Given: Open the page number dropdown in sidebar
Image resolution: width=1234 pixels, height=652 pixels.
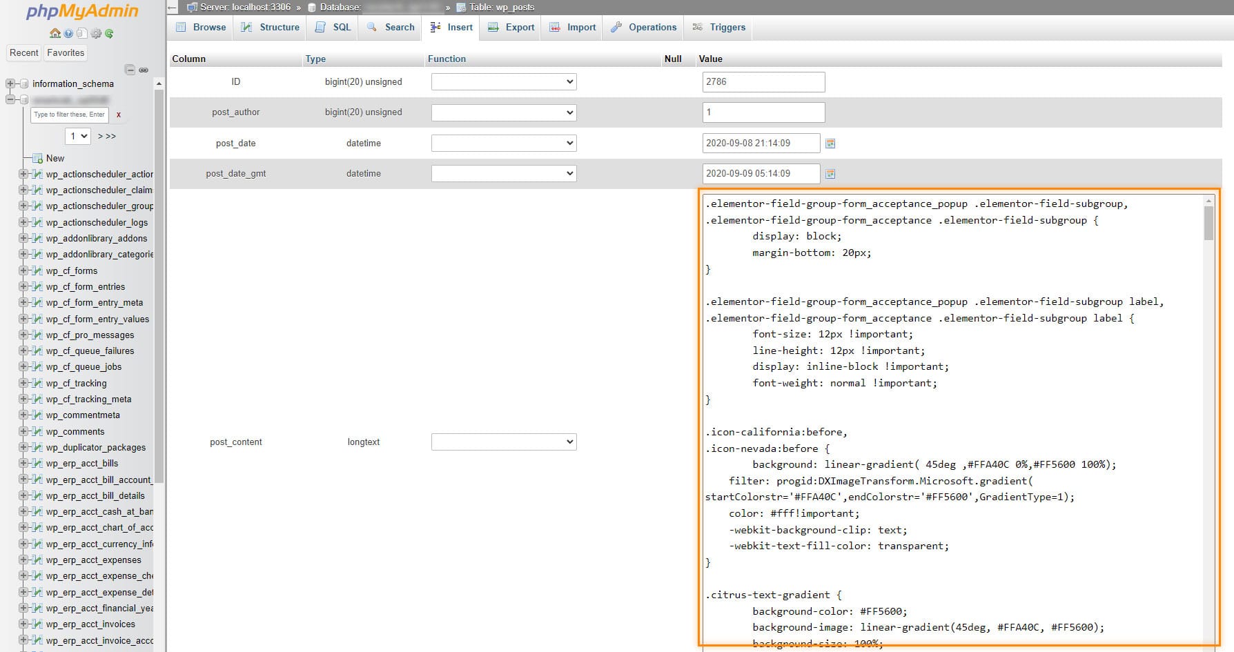Looking at the screenshot, I should click(x=77, y=136).
